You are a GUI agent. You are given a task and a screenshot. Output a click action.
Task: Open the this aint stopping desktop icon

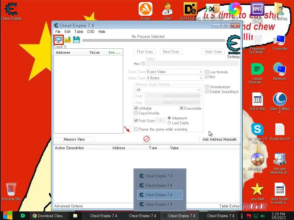pos(280,163)
